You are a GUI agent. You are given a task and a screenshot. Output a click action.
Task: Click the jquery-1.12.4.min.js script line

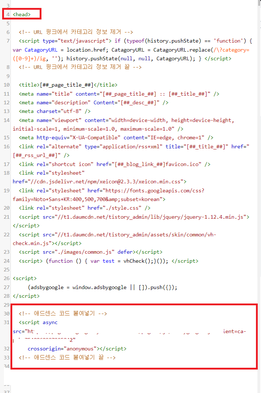click(134, 217)
